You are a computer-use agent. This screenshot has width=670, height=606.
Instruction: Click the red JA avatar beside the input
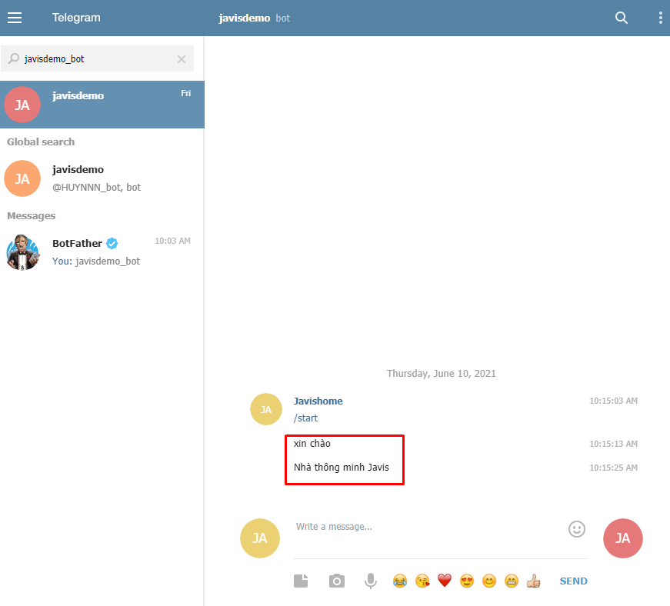[622, 538]
